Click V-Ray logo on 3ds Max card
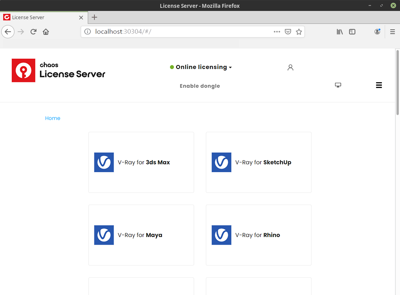Screen dimensions: 400x295 point(104,162)
